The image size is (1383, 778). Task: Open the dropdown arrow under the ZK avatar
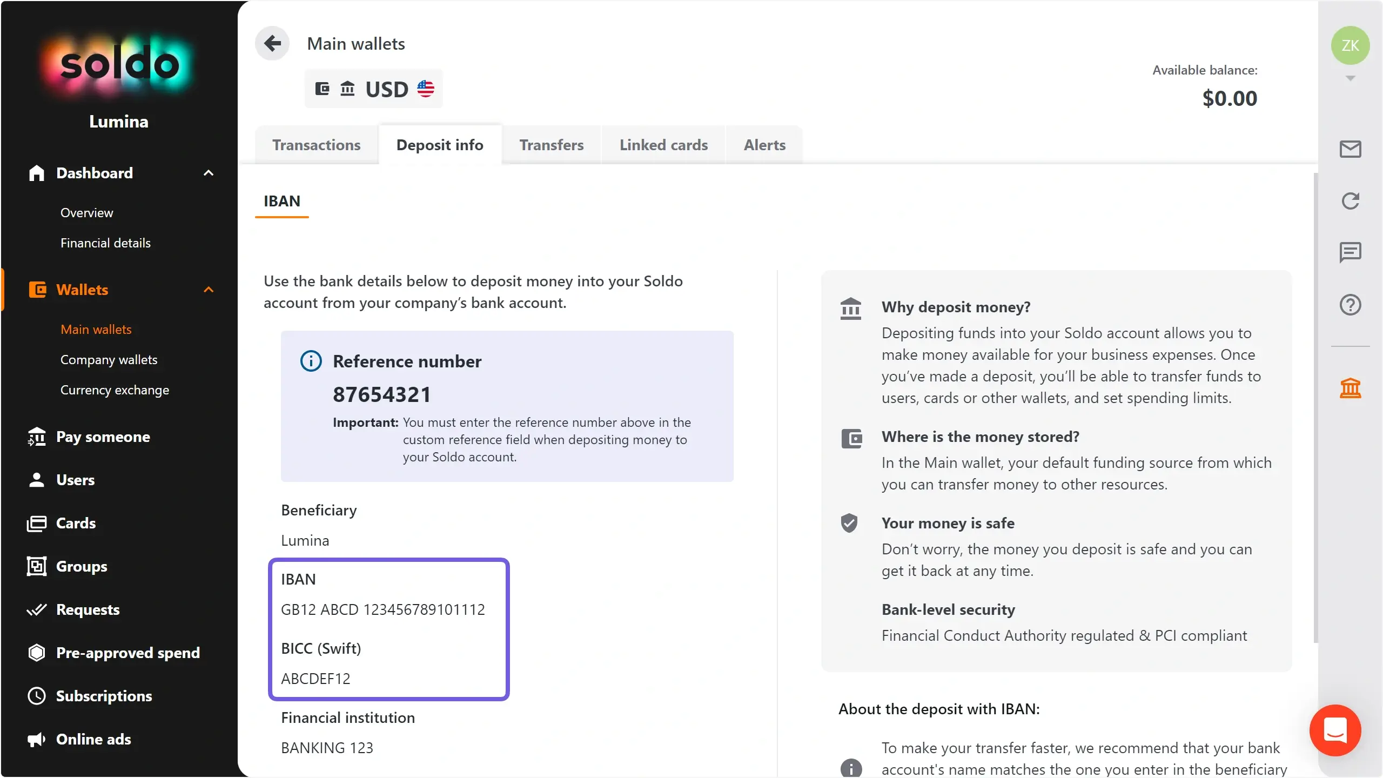point(1350,78)
